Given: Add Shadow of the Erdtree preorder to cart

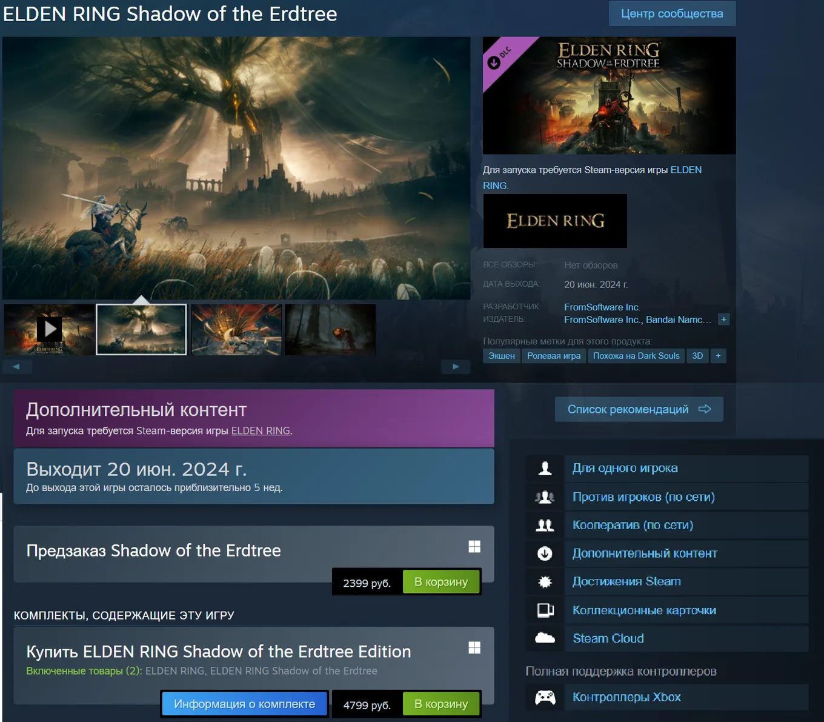Looking at the screenshot, I should [x=441, y=582].
